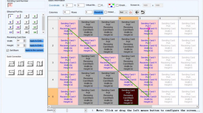
Task: Toggle the Hided... checkbox
Action: click(x=106, y=12)
